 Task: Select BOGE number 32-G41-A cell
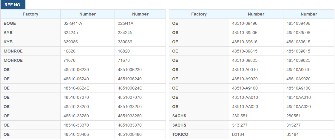tap(88, 23)
